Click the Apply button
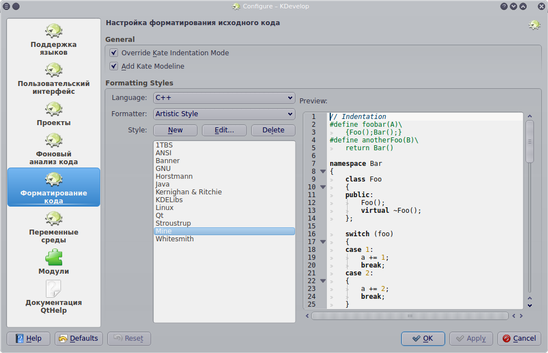Image resolution: width=548 pixels, height=353 pixels. [x=471, y=338]
